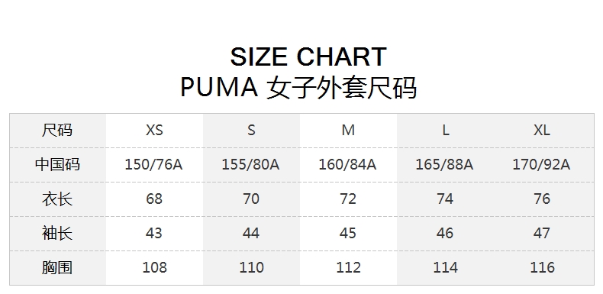Click the 150/76A cell
This screenshot has width=603, height=294.
pyautogui.click(x=154, y=165)
